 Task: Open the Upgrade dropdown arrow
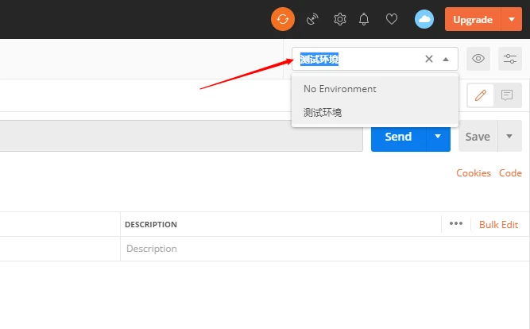(x=511, y=19)
